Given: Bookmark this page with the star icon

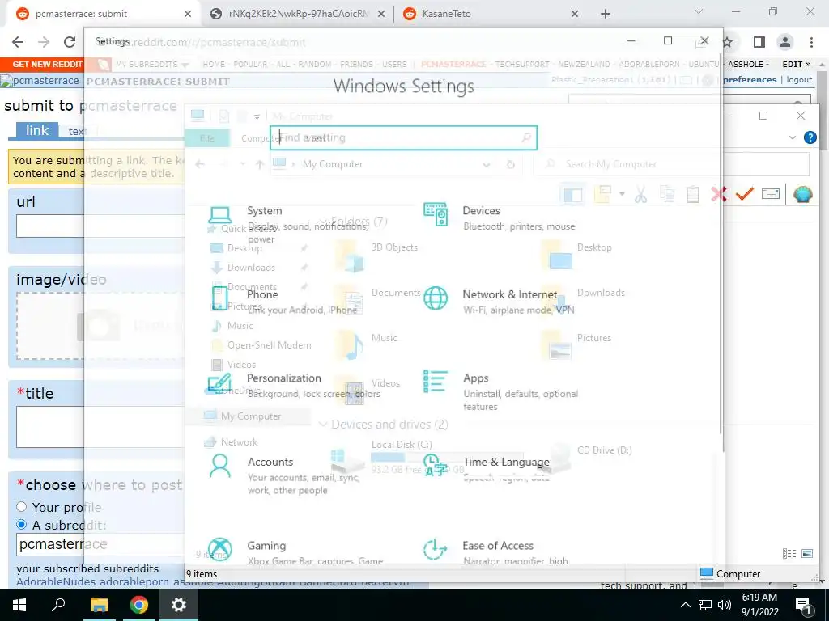Looking at the screenshot, I should click(x=728, y=42).
